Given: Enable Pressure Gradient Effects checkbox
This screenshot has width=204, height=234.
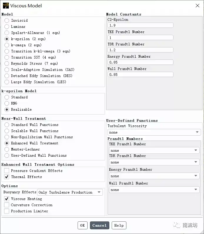Looking at the screenshot, I should pos(6,170).
